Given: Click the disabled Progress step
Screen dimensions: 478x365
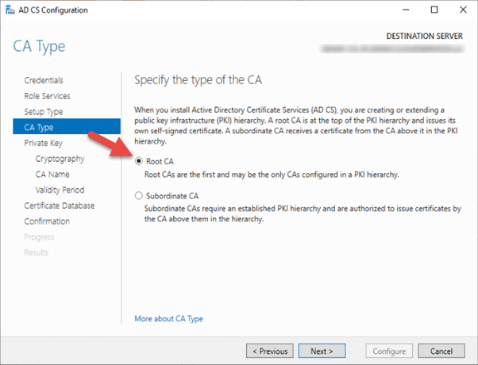Looking at the screenshot, I should pos(39,237).
